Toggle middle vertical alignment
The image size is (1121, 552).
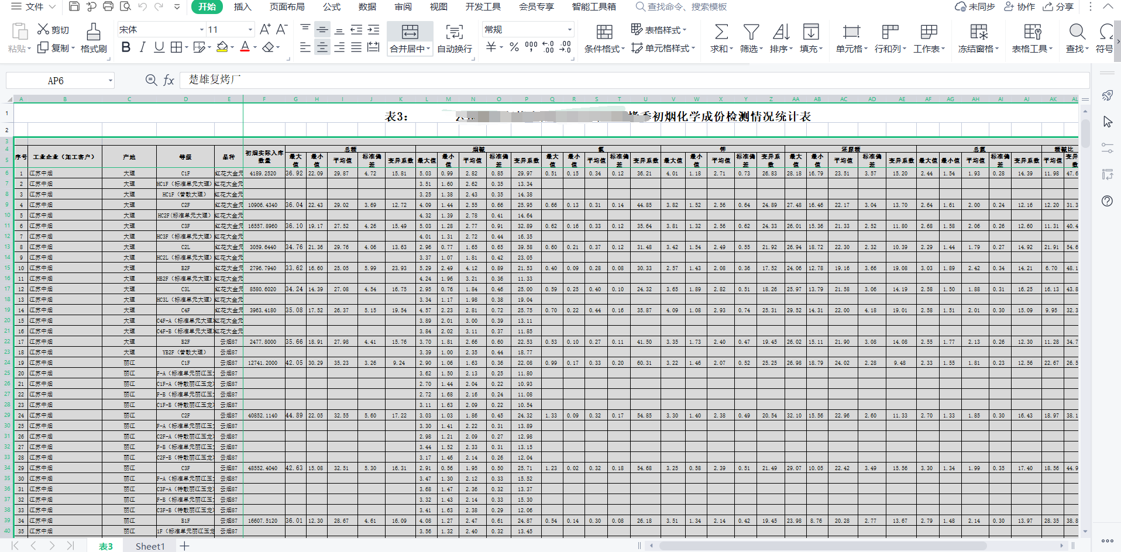click(x=322, y=29)
